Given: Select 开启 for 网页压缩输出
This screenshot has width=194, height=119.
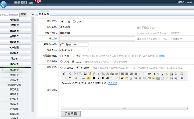Looking at the screenshot, I should pyautogui.click(x=62, y=56).
